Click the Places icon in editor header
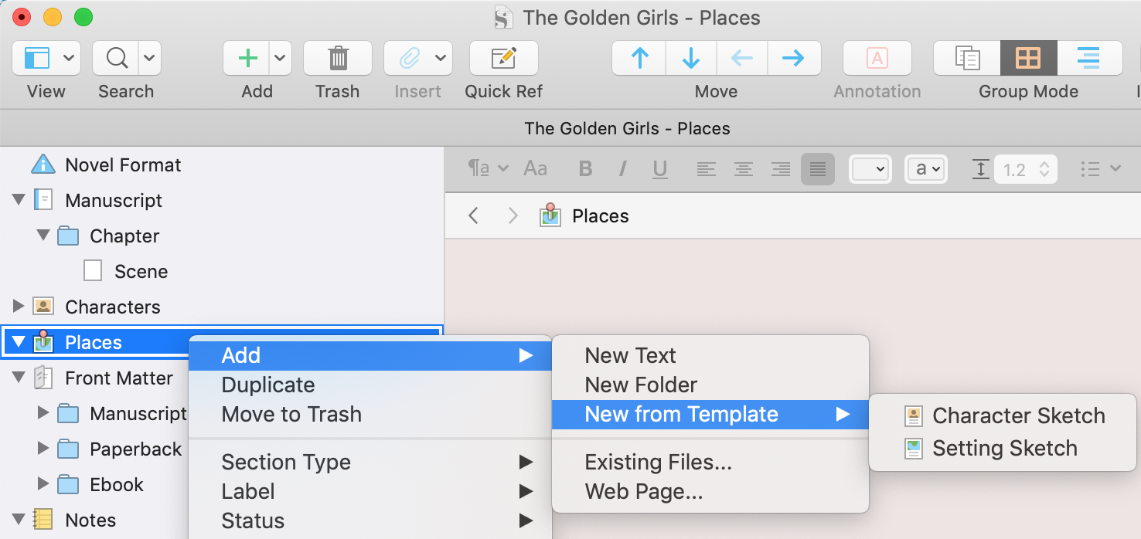 click(550, 215)
